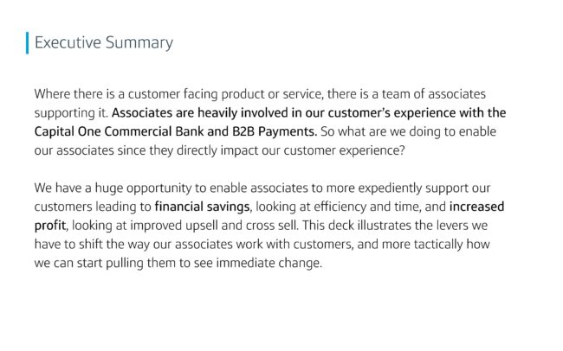Image resolution: width=563 pixels, height=351 pixels.
Task: Click 'So what are we doing to enable'
Action: (409, 131)
